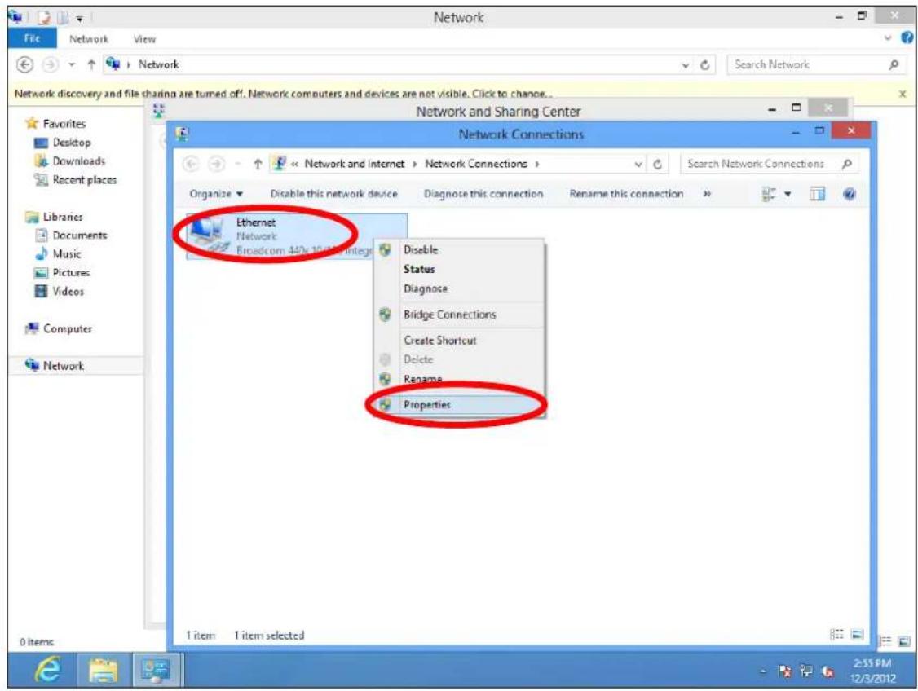Expand Network Connections address history dropdown
The width and height of the screenshot is (918, 691).
pos(638,165)
